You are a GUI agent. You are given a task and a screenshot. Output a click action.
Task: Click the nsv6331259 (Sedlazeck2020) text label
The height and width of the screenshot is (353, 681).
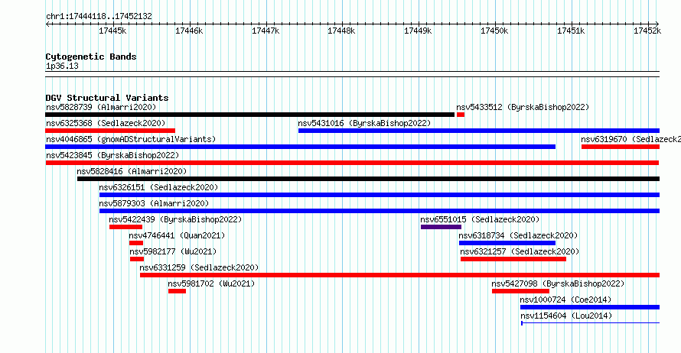pyautogui.click(x=199, y=267)
